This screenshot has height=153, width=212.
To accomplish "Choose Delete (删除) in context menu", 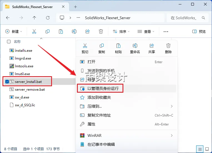I will [168, 48].
